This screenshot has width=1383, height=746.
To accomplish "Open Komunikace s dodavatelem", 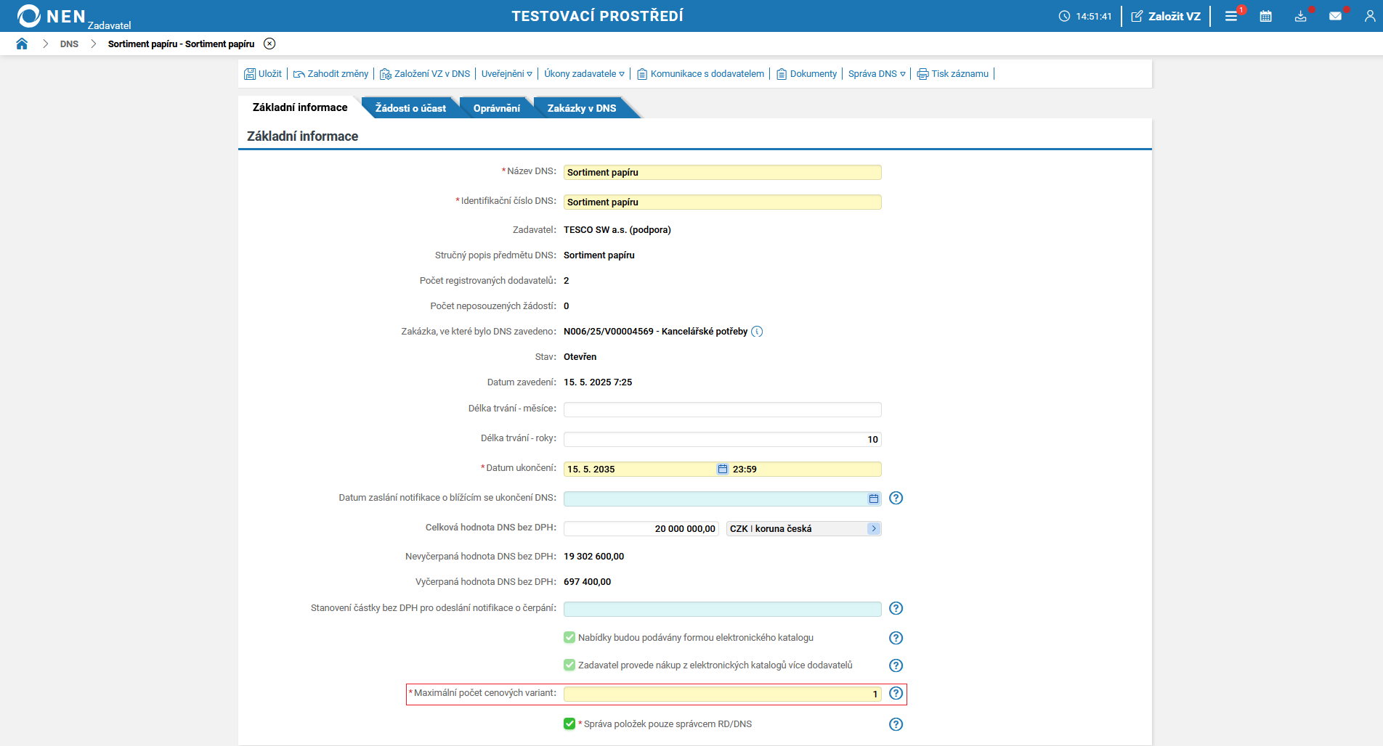I will tap(700, 73).
